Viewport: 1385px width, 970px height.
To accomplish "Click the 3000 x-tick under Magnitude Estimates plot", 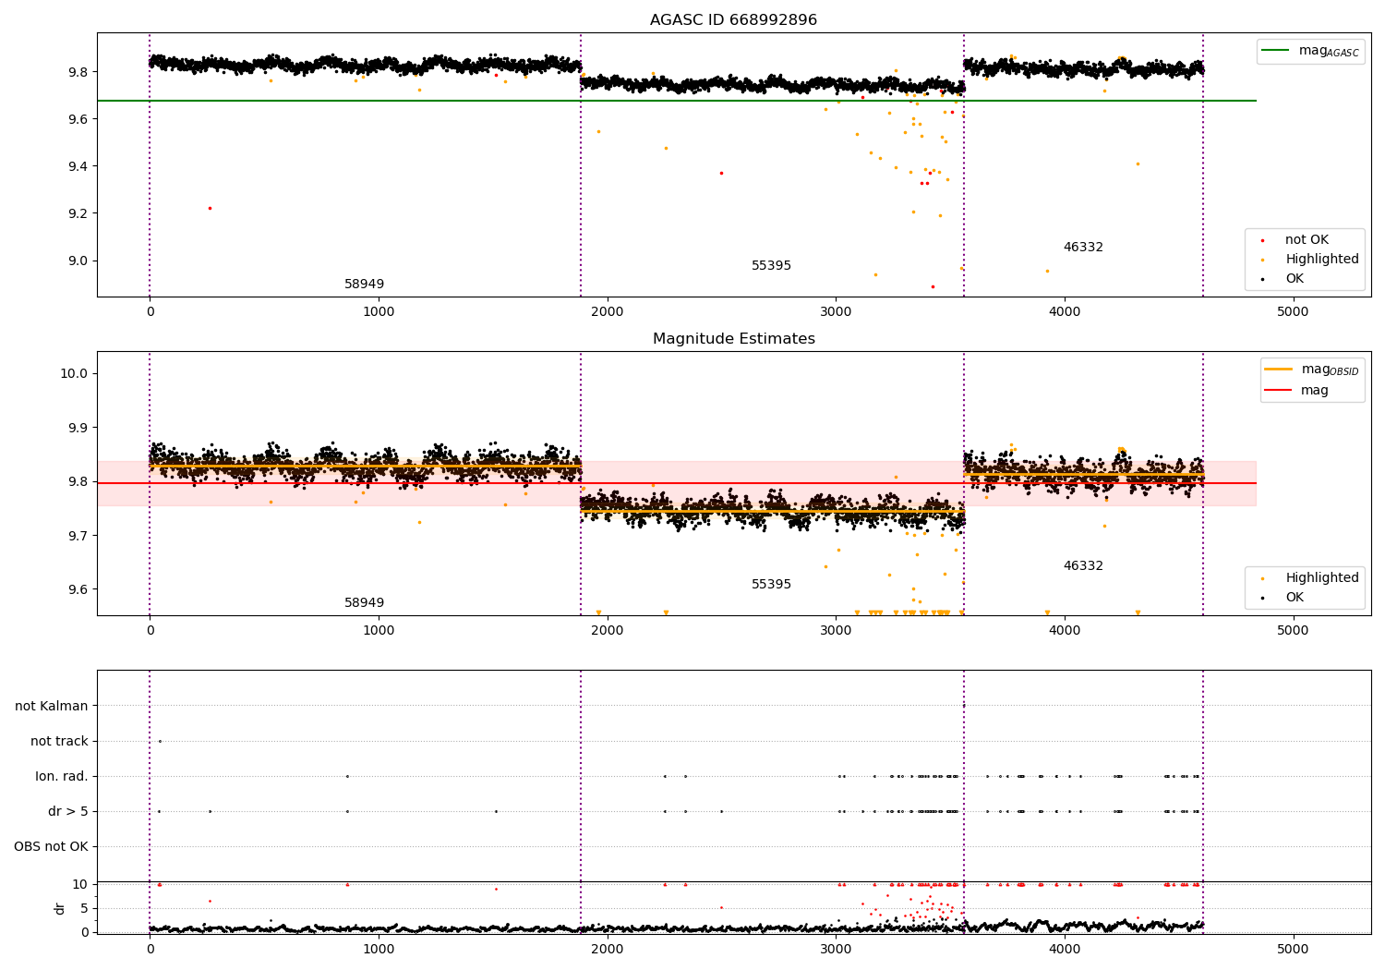I will coord(836,631).
